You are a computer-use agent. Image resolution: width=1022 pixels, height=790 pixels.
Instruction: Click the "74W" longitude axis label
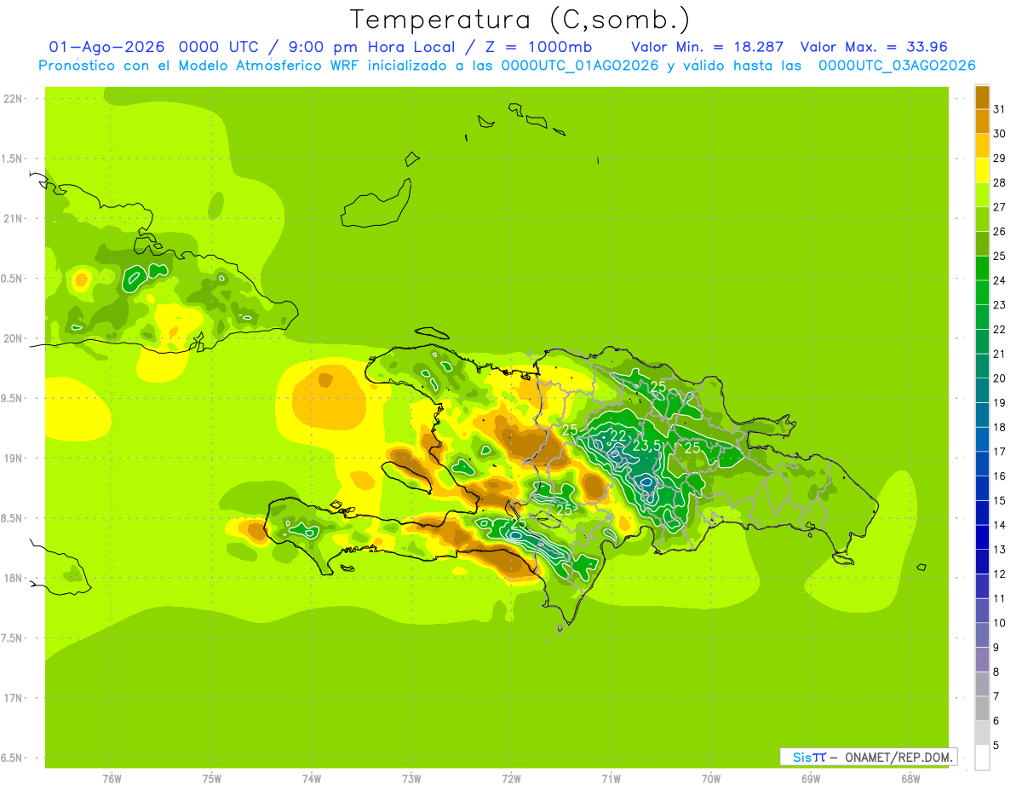click(312, 779)
